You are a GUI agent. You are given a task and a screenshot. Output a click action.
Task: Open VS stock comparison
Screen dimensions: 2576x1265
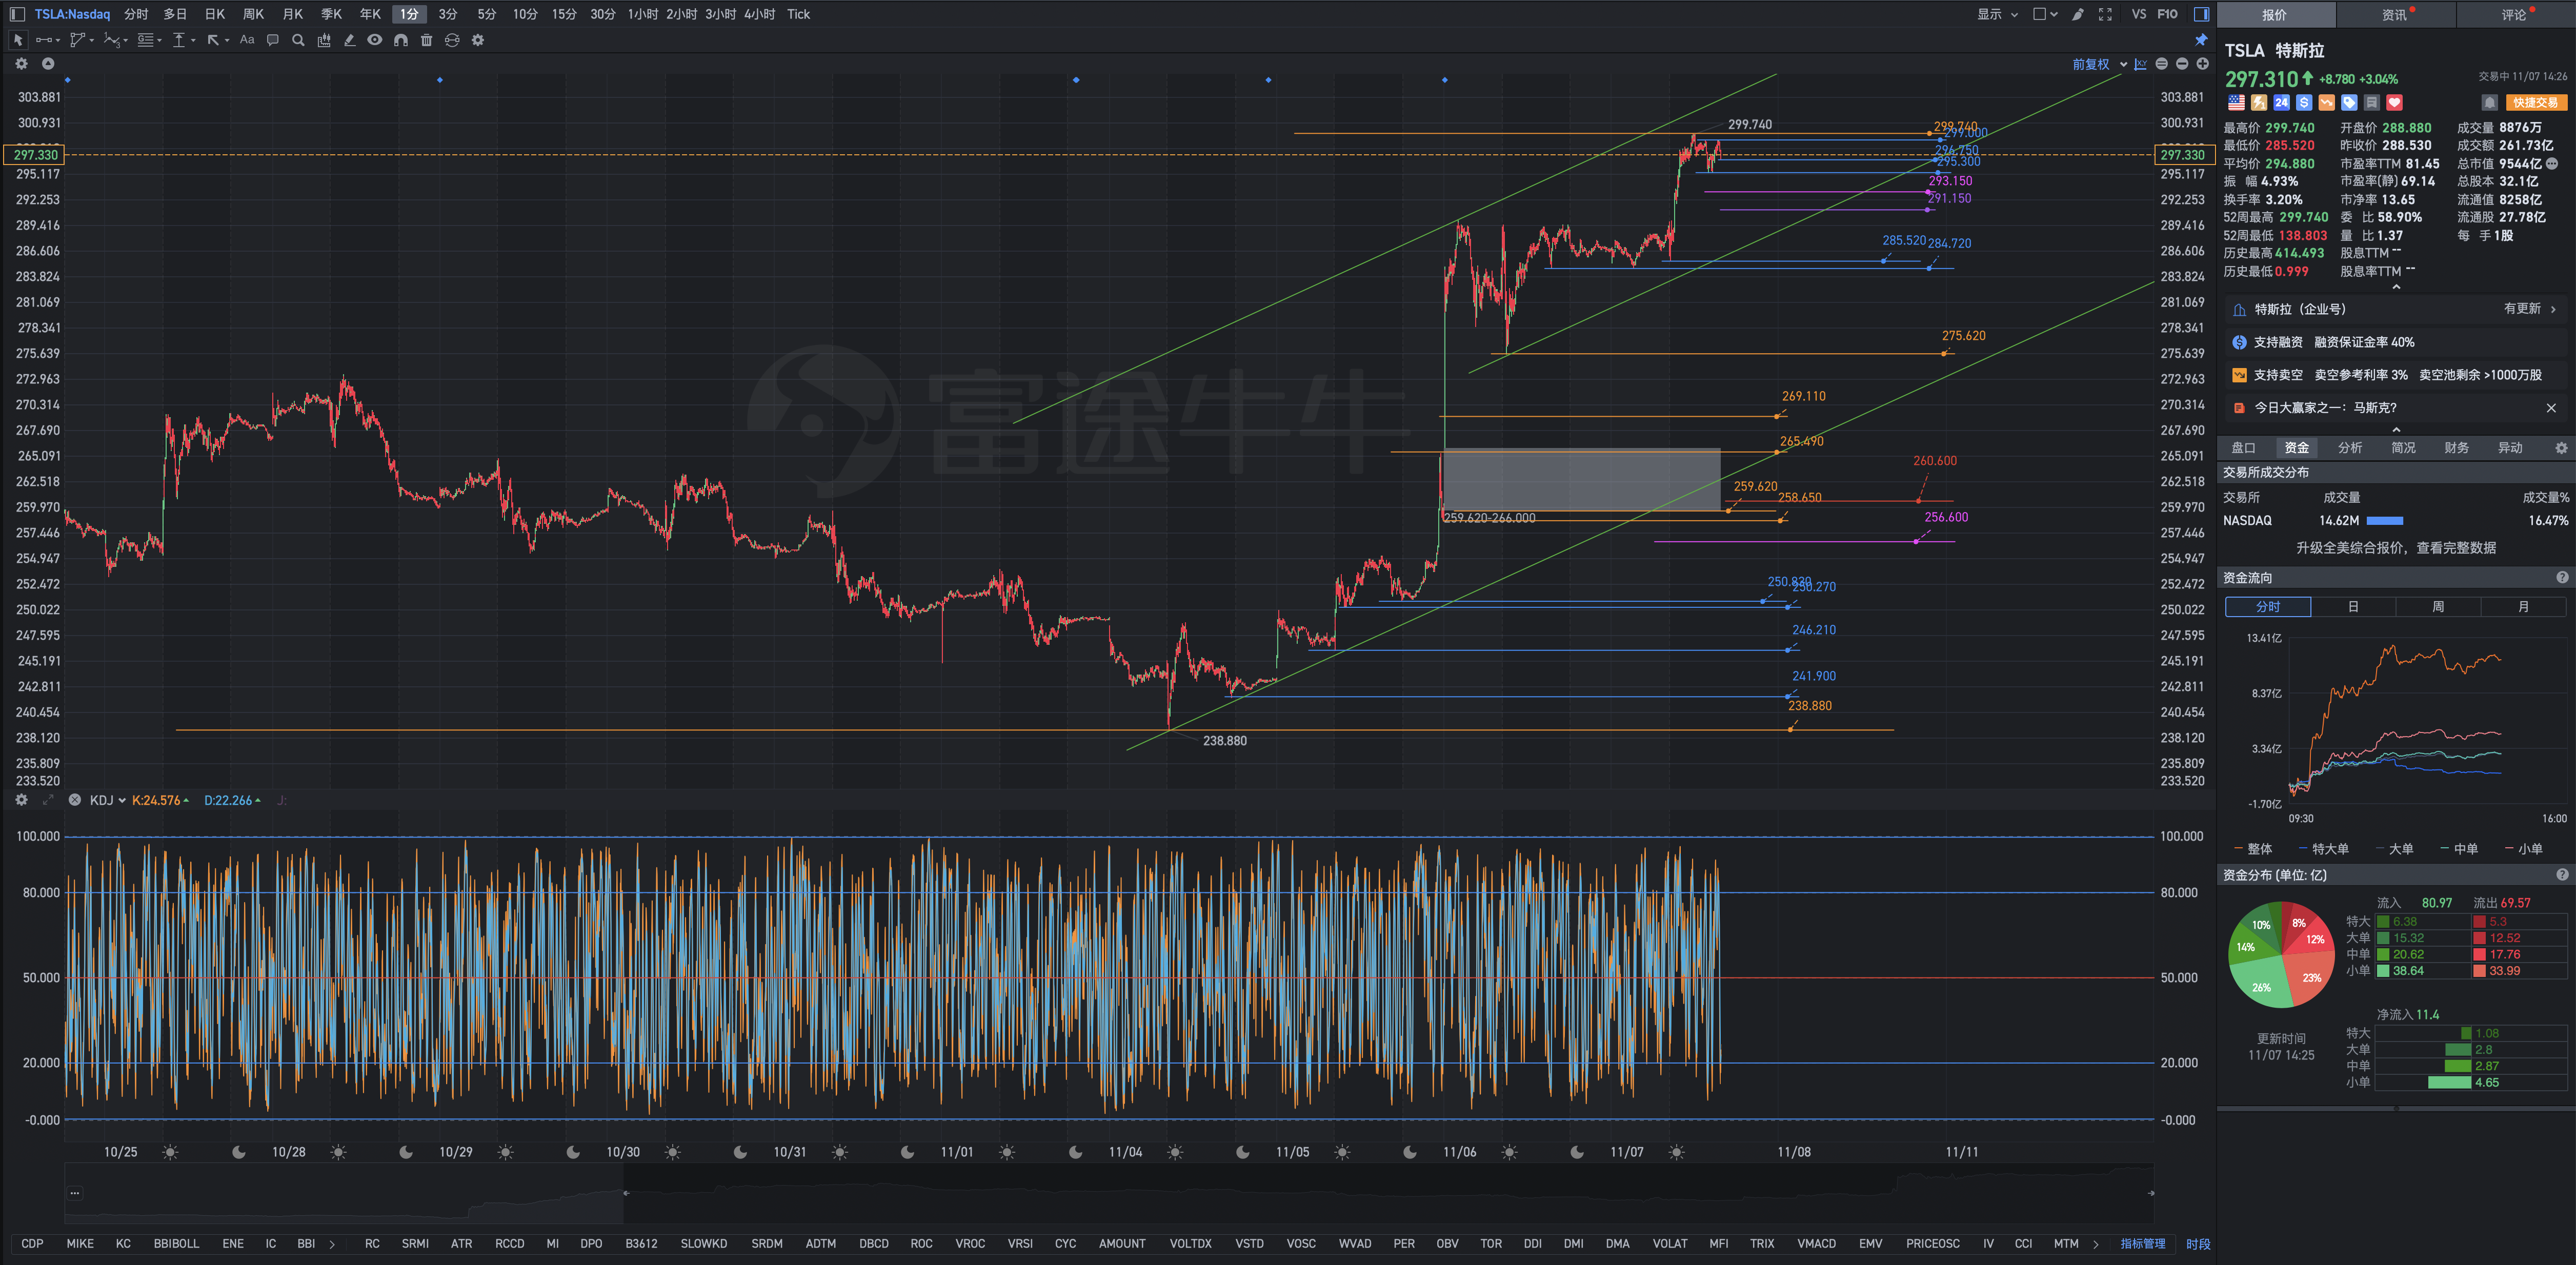pyautogui.click(x=2139, y=14)
